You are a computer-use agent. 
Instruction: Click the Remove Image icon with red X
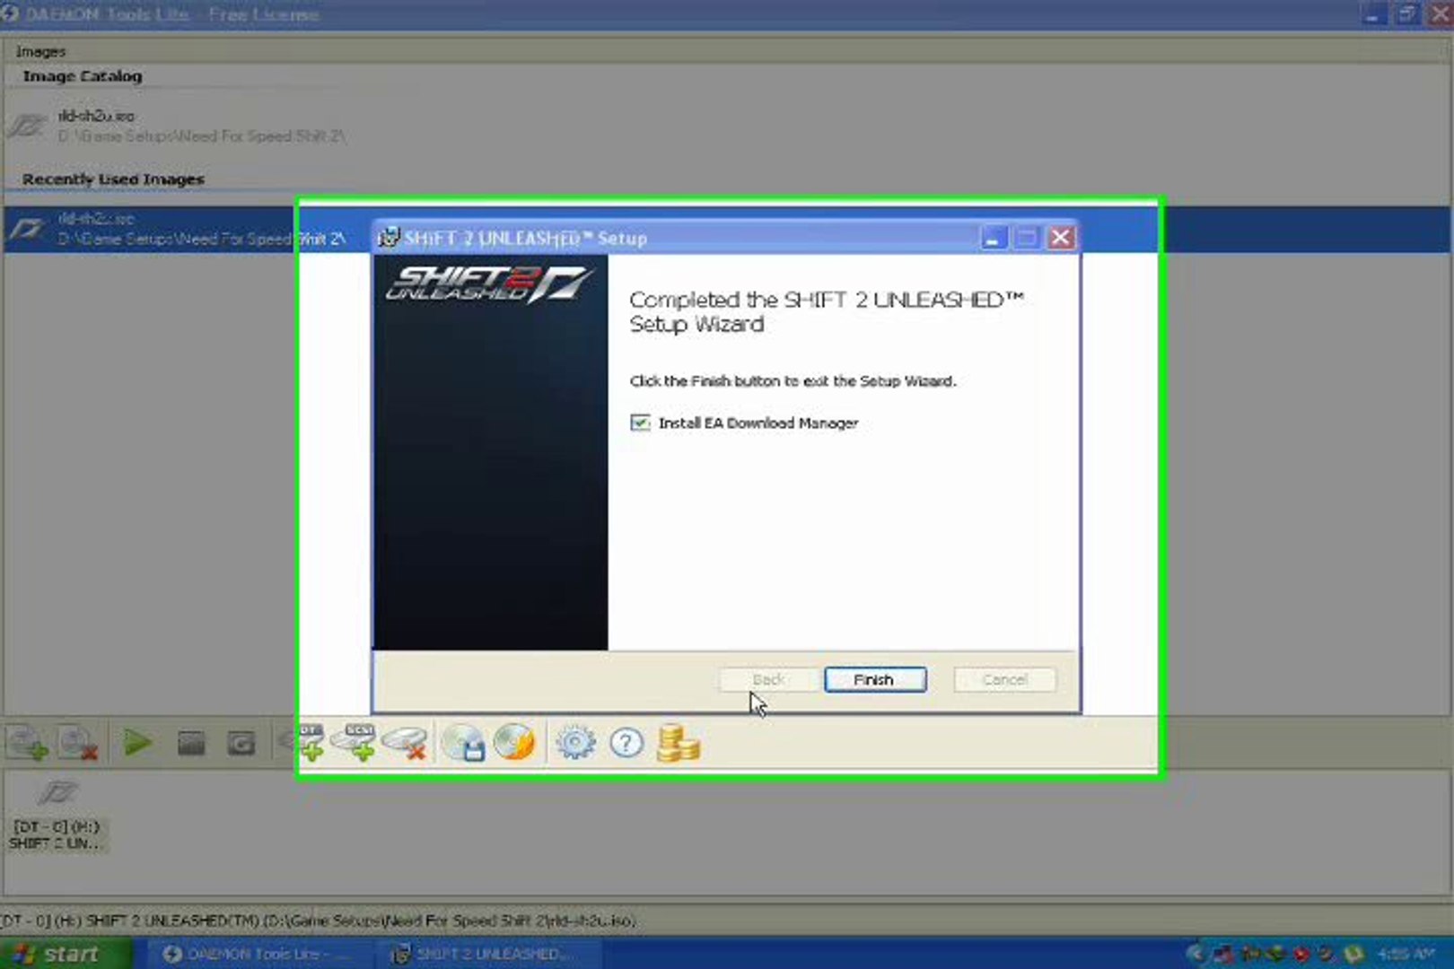point(77,743)
